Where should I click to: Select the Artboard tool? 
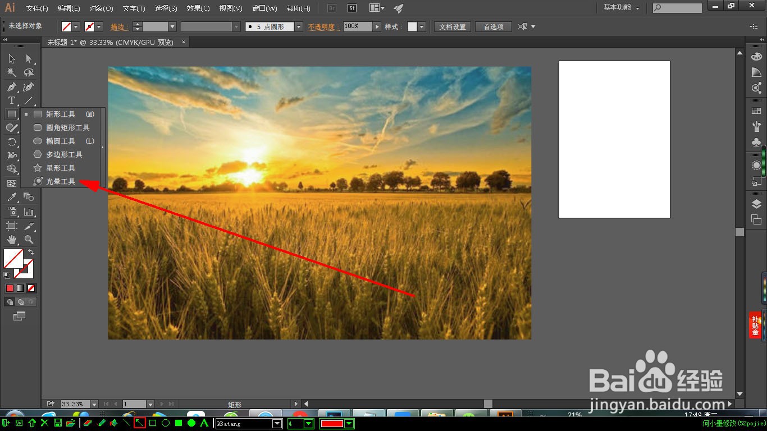tap(12, 226)
